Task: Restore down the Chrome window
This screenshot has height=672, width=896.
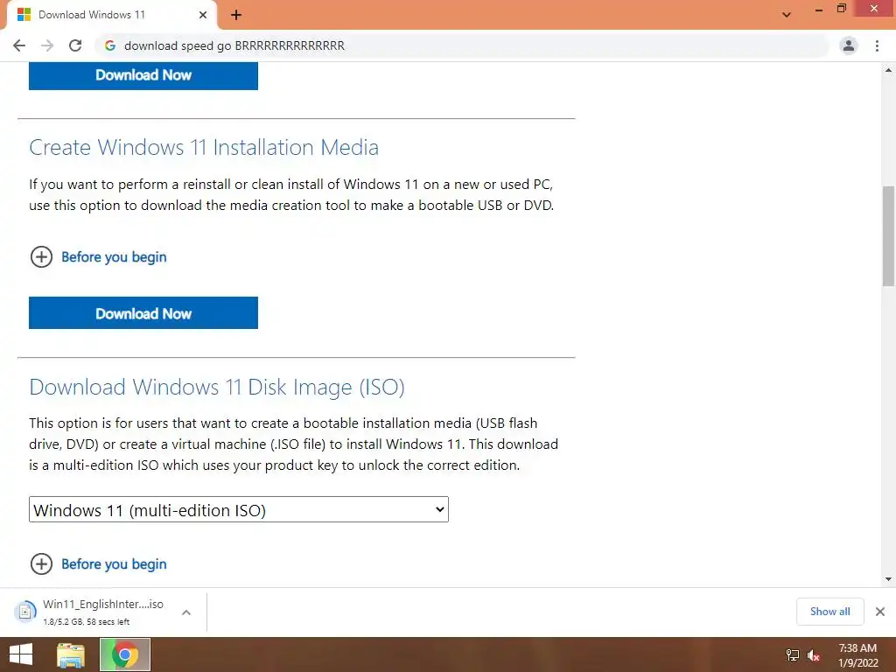Action: tap(841, 9)
